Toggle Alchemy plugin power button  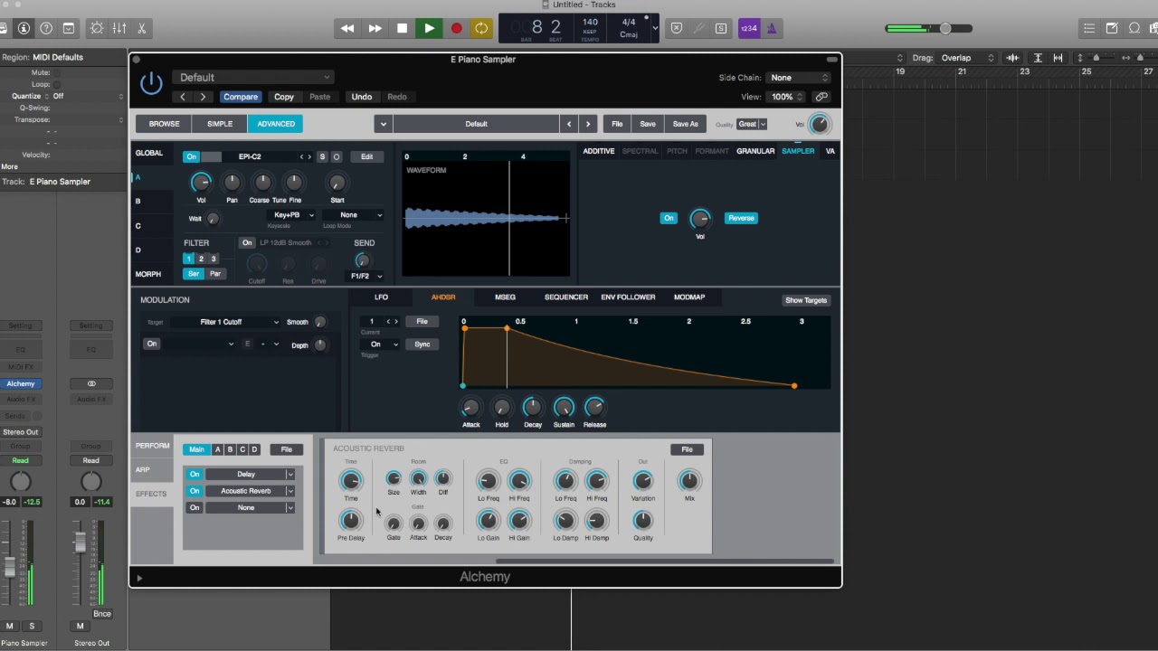(151, 84)
